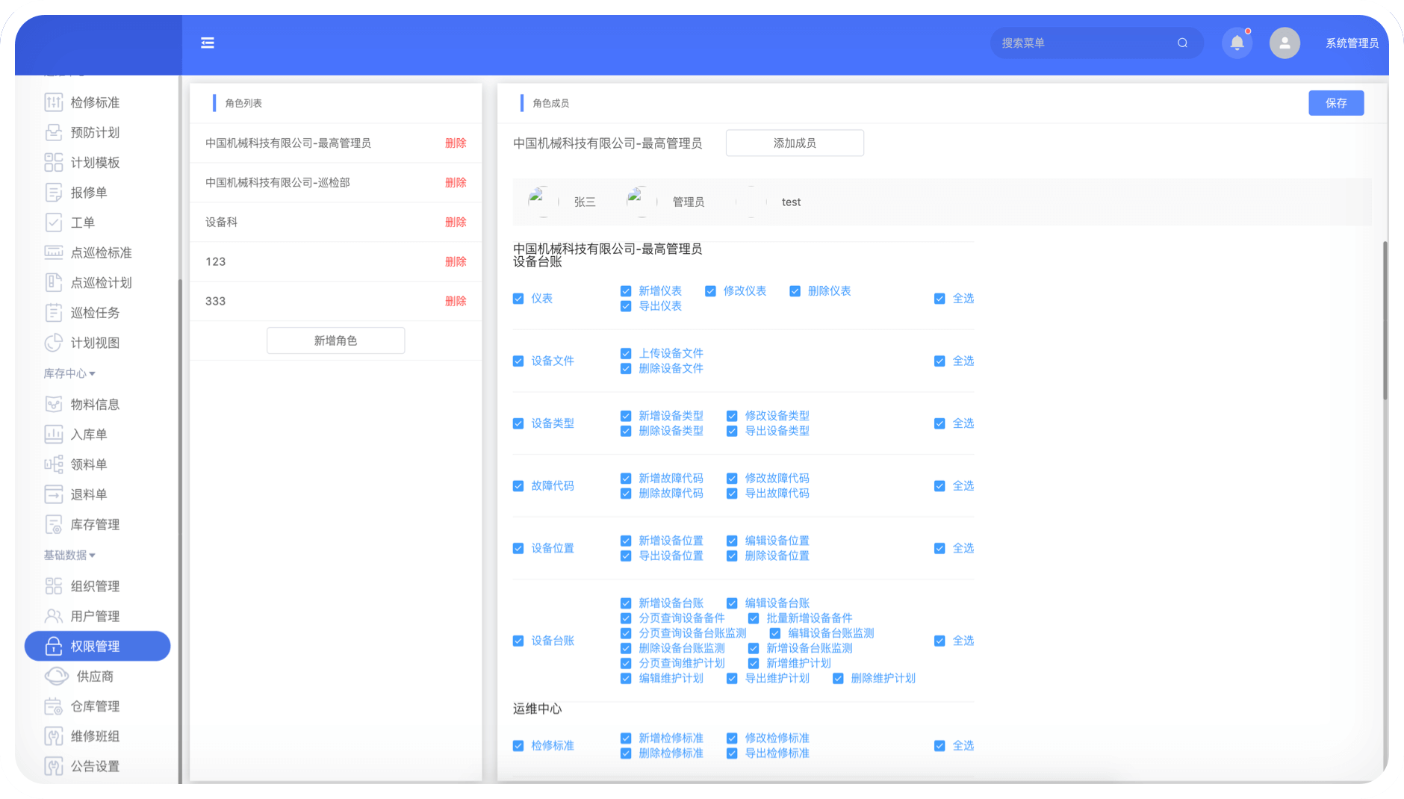The width and height of the screenshot is (1404, 799).
Task: Go to 用户管理 in sidebar
Action: [x=95, y=617]
